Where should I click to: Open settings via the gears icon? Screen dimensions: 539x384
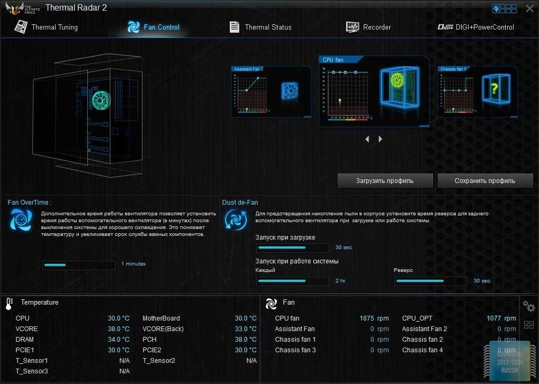[x=528, y=306]
